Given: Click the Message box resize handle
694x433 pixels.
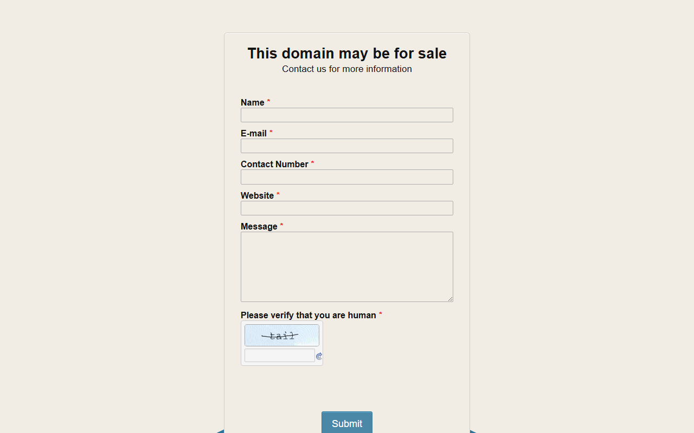Looking at the screenshot, I should pyautogui.click(x=450, y=299).
